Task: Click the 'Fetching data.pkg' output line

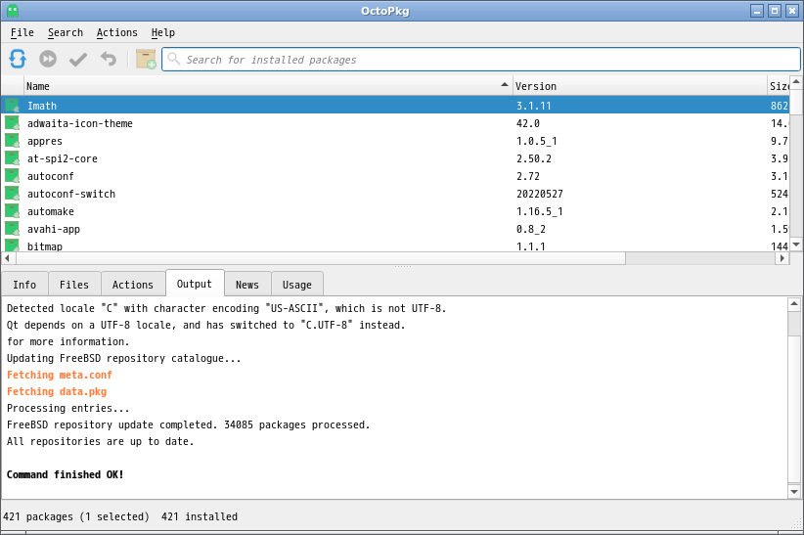Action: [57, 391]
